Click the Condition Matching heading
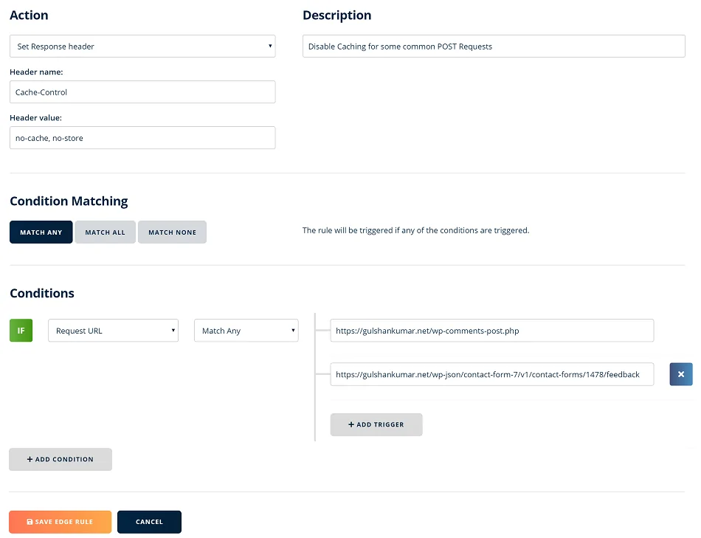701x538 pixels. tap(69, 201)
